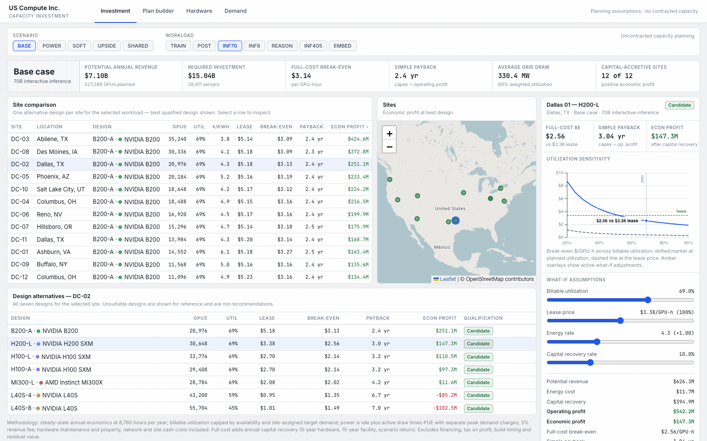
Task: Select the DC-01 Ashburn, VA row
Action: tap(190, 252)
